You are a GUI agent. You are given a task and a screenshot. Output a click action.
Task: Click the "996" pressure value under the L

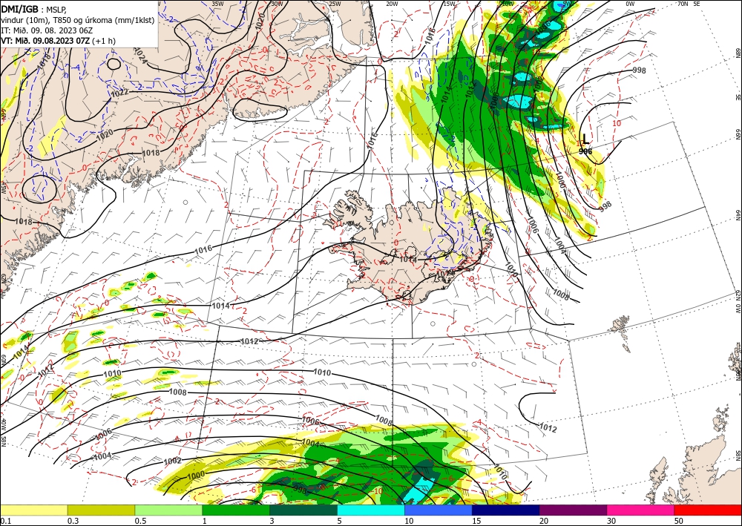click(585, 151)
